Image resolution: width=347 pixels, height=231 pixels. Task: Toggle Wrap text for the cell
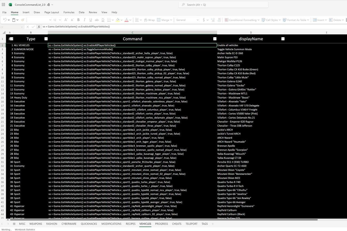(149, 20)
